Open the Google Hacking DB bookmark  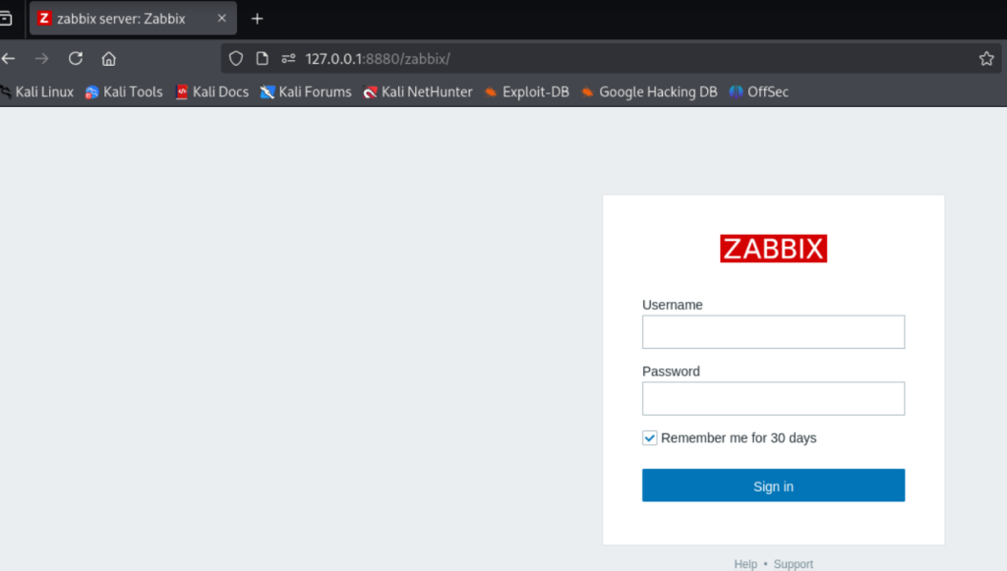point(649,91)
